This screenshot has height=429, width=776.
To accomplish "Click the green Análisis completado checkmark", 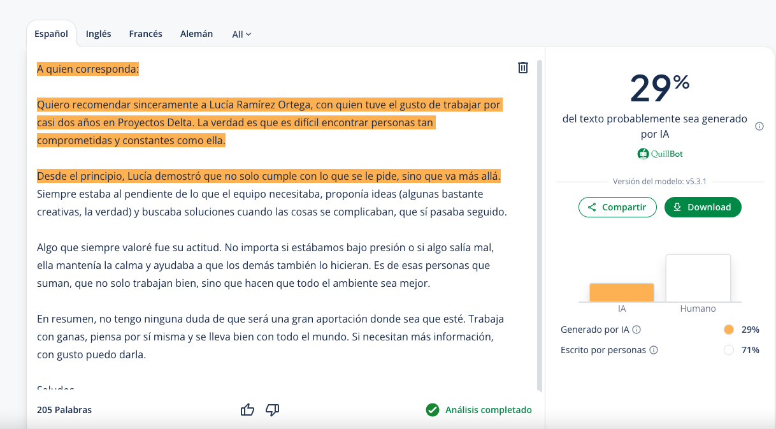I will click(x=433, y=410).
